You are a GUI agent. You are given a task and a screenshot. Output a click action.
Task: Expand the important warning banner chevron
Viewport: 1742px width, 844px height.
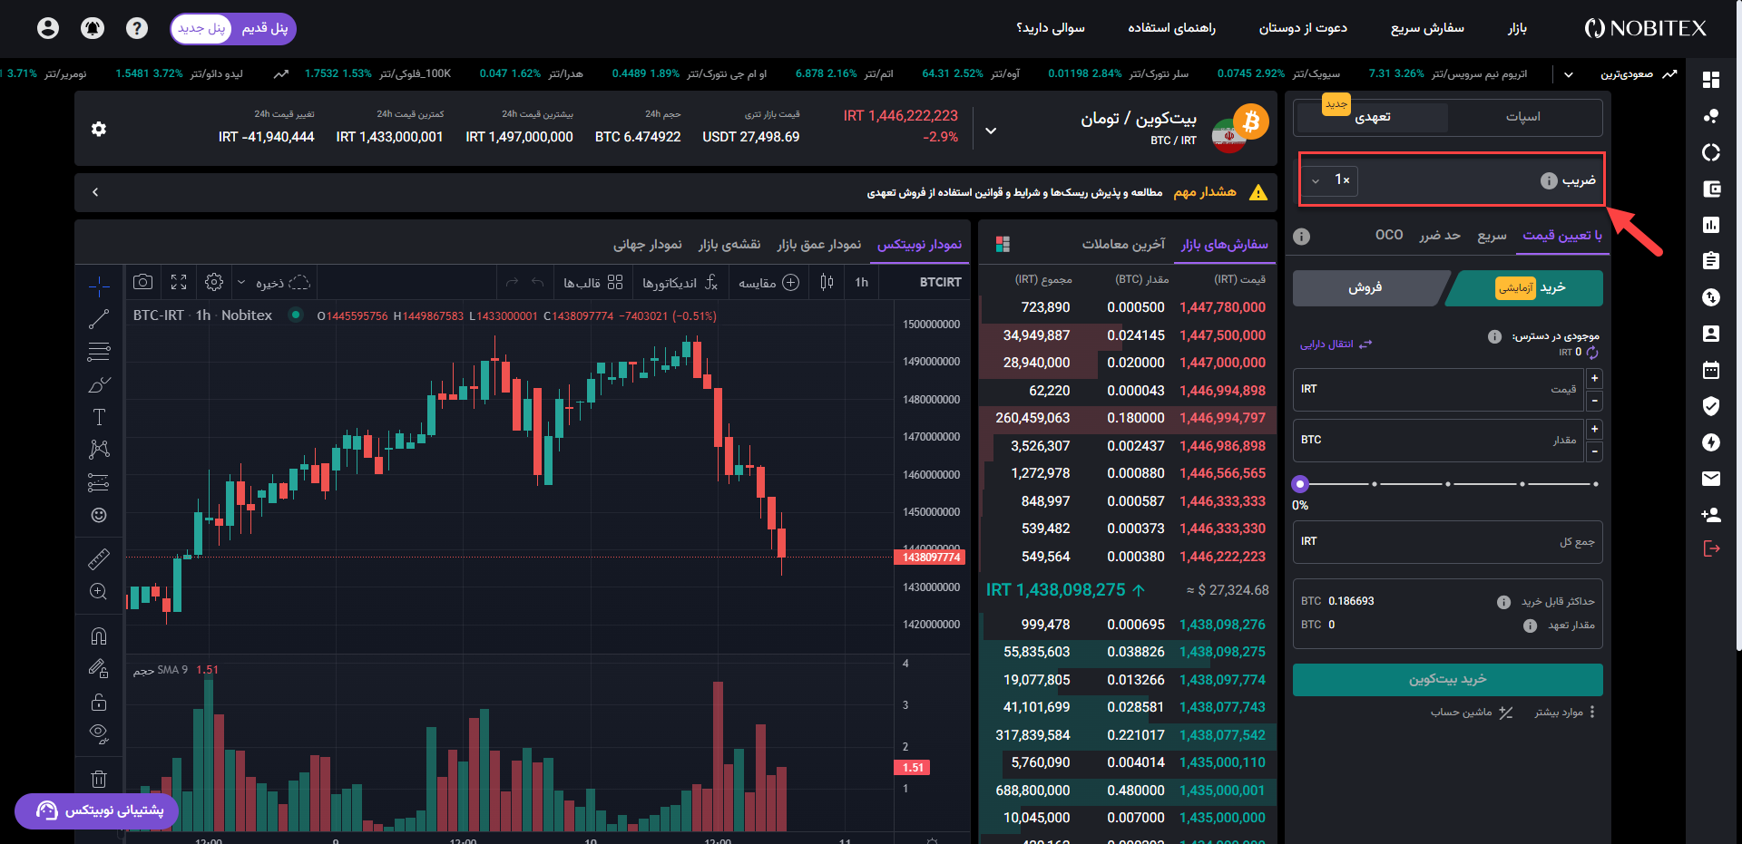95,192
